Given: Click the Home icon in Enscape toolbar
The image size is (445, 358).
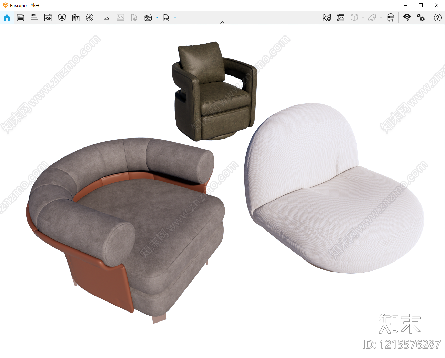Looking at the screenshot, I should coord(7,18).
